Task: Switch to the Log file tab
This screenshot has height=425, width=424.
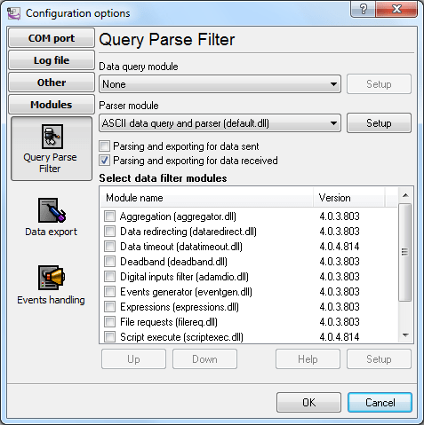Action: (x=52, y=60)
